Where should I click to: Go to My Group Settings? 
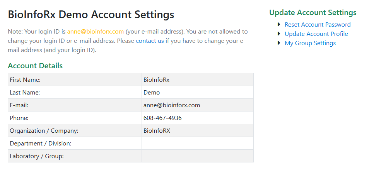tap(310, 43)
